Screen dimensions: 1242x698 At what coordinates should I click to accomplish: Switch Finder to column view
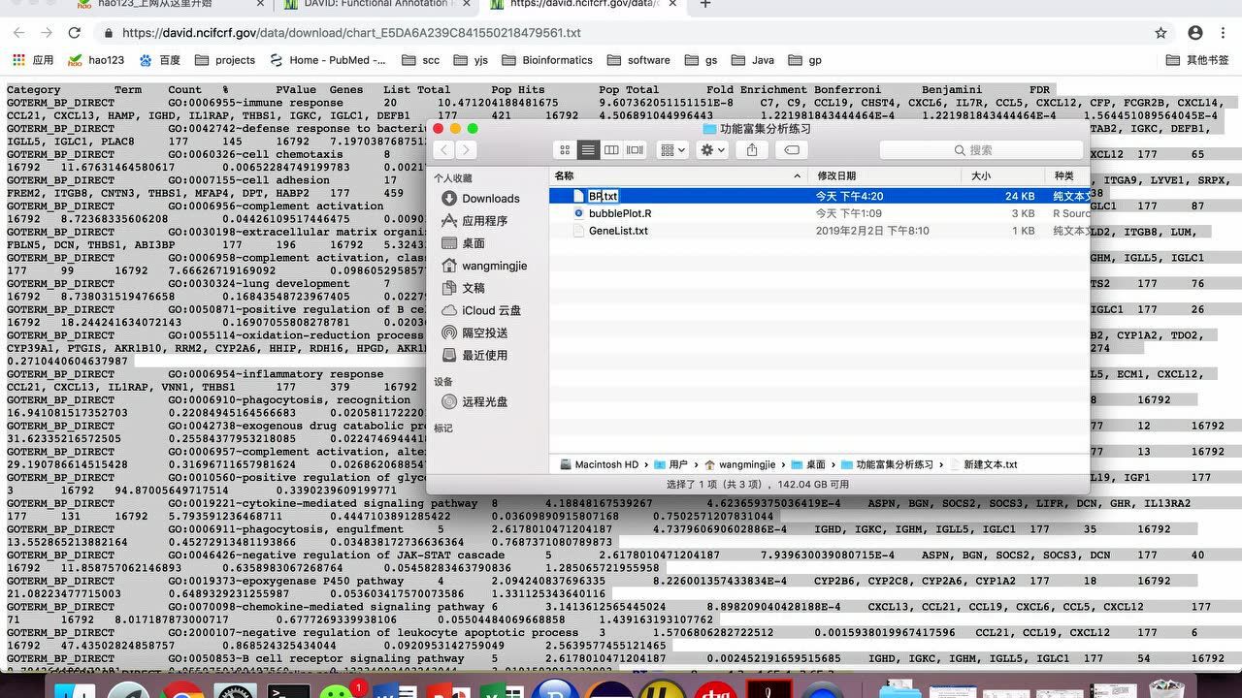click(x=612, y=149)
